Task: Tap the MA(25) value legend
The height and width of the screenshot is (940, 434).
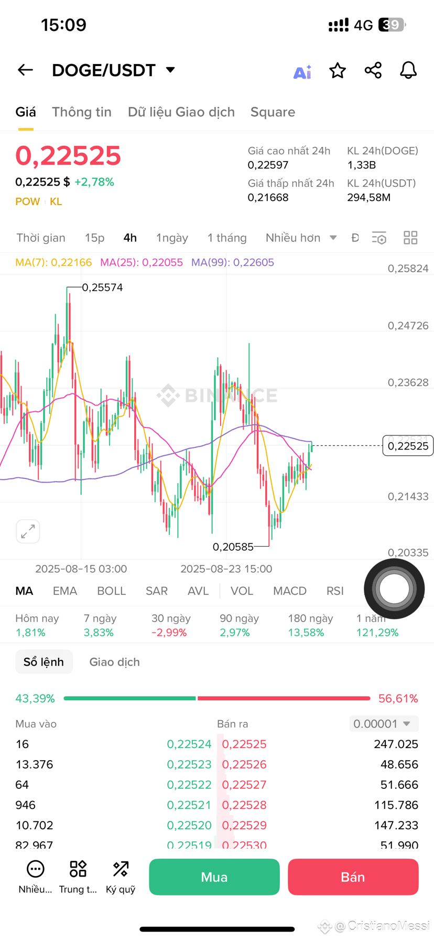Action: tap(142, 263)
